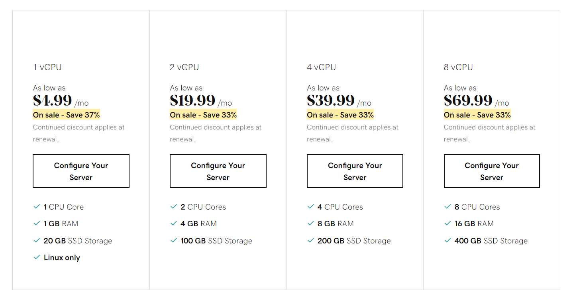Click the On sale - Save 37% highlight
The width and height of the screenshot is (573, 302).
[66, 115]
